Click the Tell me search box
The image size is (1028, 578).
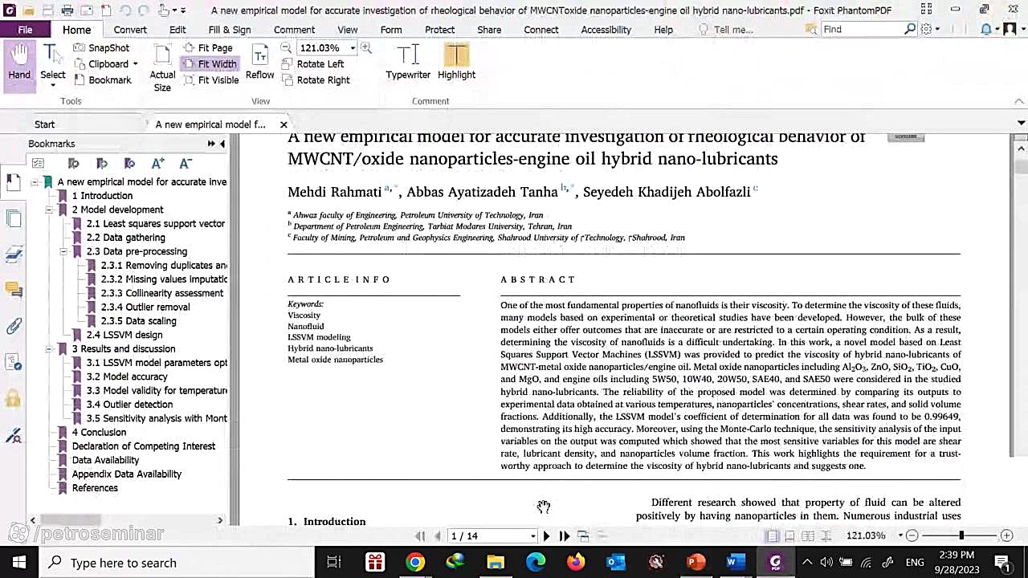click(732, 30)
